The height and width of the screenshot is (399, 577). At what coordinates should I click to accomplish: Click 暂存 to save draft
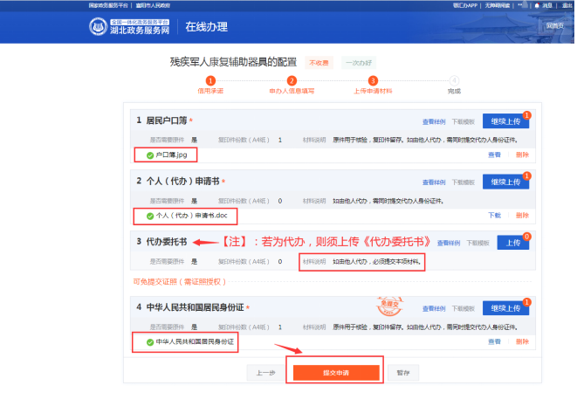[402, 372]
